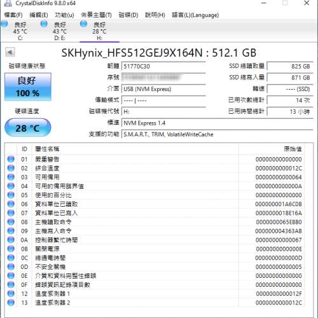Viewport: 318px width, 318px height.
Task: Click the status orb for attribute 13
Action: click(11, 303)
